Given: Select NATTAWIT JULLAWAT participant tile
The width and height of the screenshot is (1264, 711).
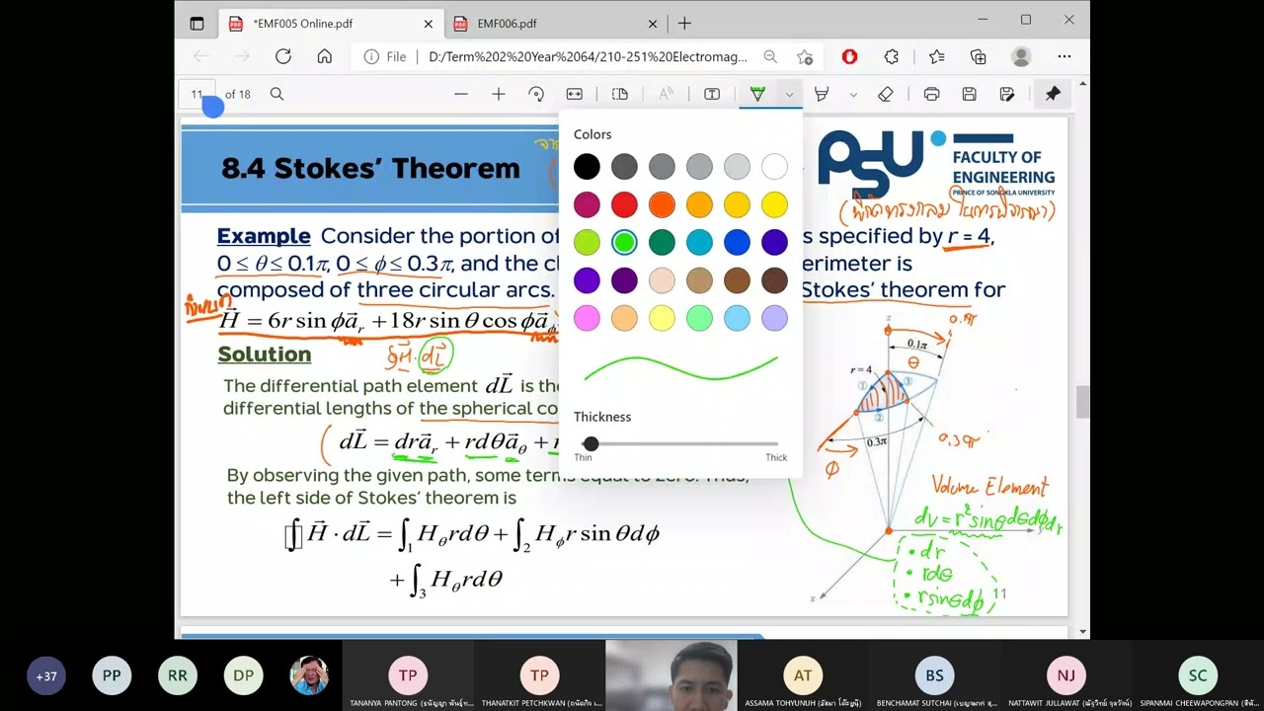Looking at the screenshot, I should point(1066,675).
